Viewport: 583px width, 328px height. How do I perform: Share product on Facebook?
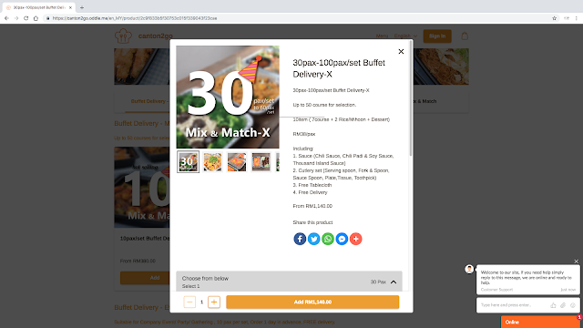pos(300,239)
